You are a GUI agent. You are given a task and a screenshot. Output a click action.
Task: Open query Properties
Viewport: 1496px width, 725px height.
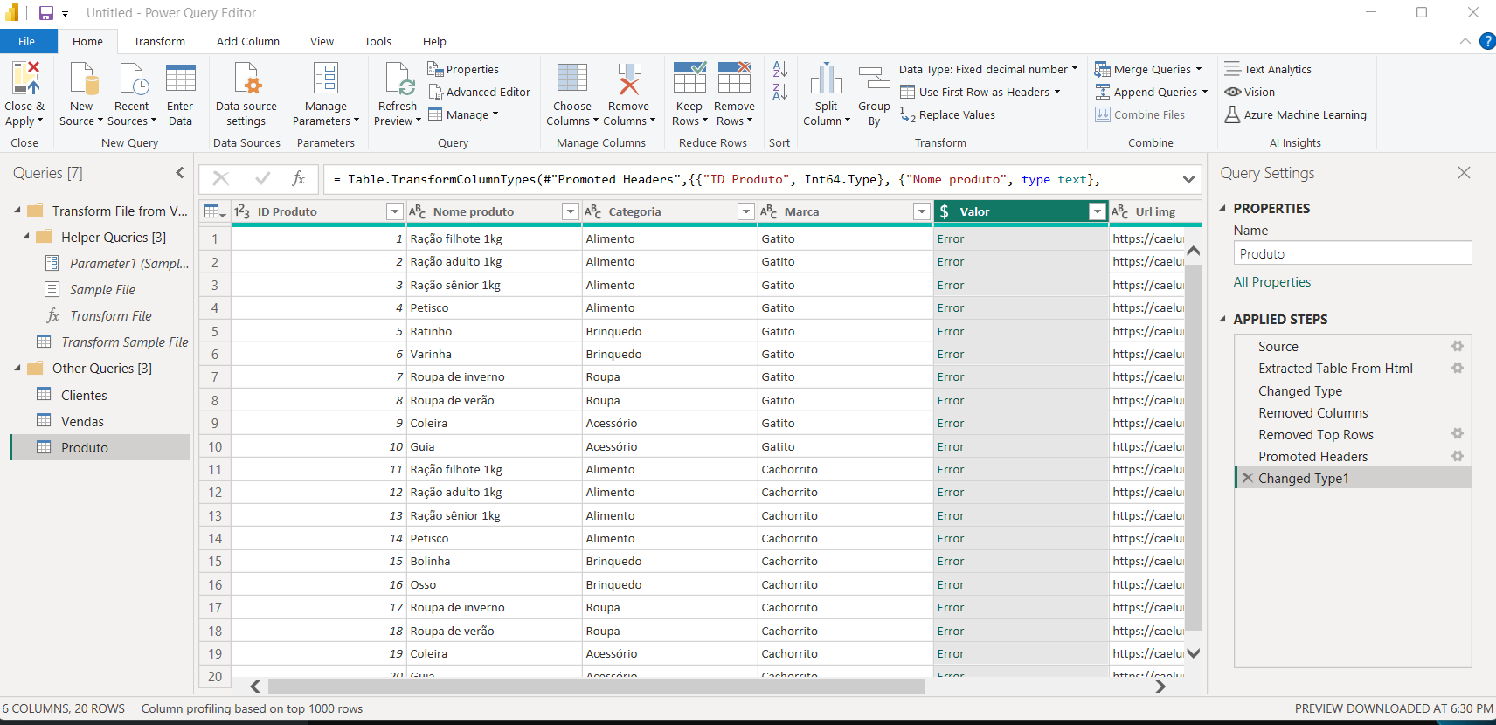(463, 69)
